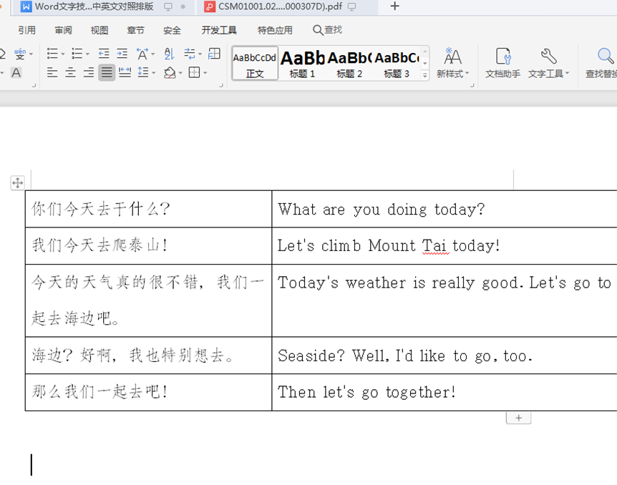Expand shading color dropdown arrow
This screenshot has height=485, width=617.
[180, 73]
